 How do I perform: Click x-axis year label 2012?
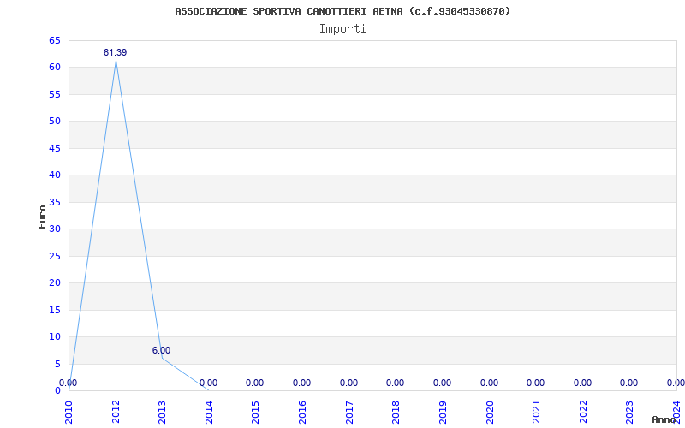coord(116,412)
